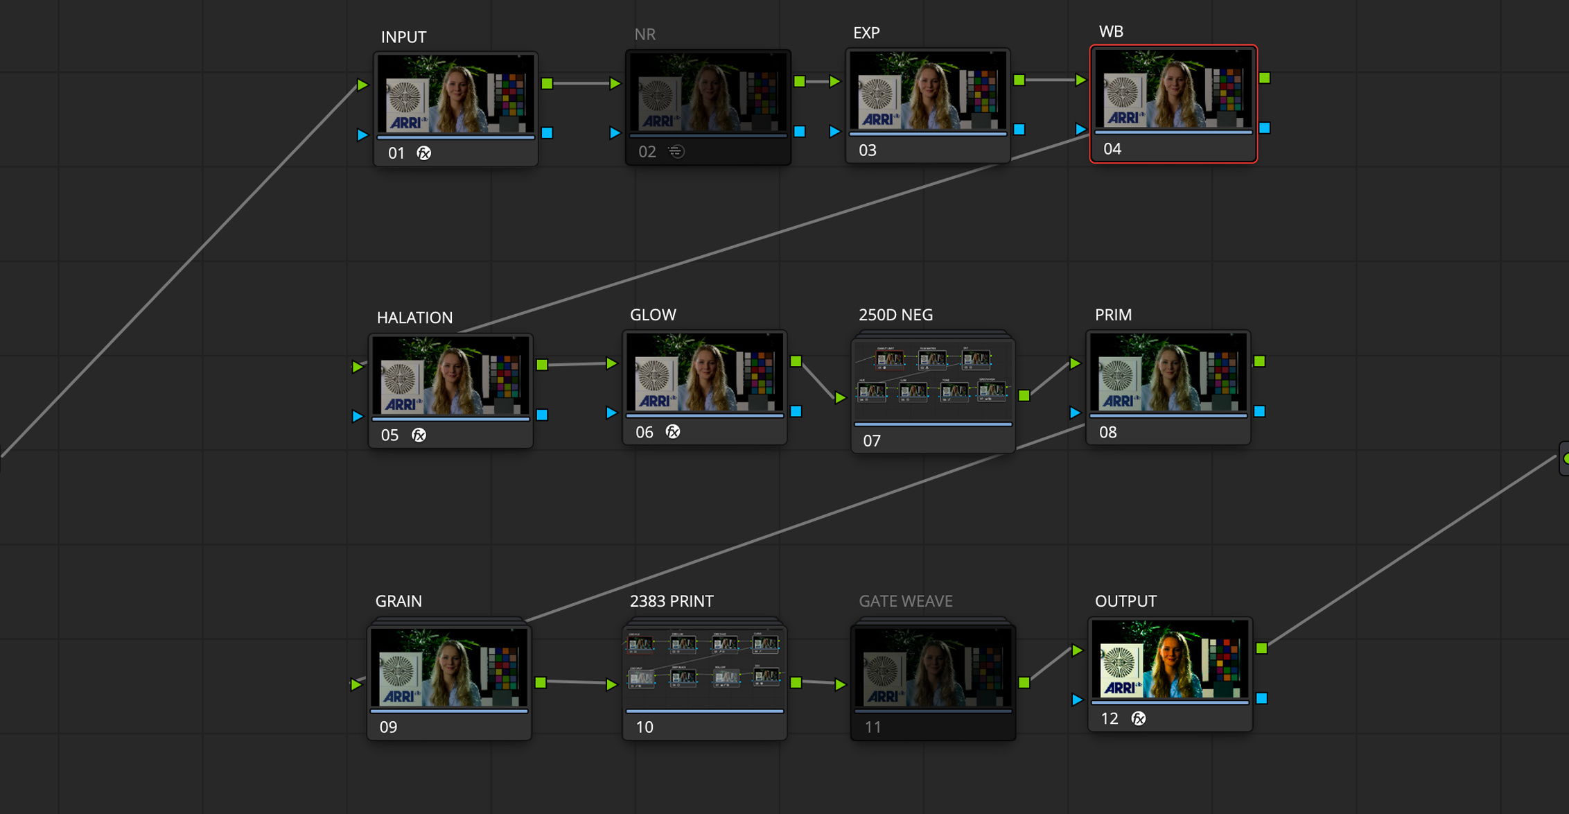Click the green output square of 250D NEG node
The height and width of the screenshot is (814, 1569).
click(x=1024, y=395)
